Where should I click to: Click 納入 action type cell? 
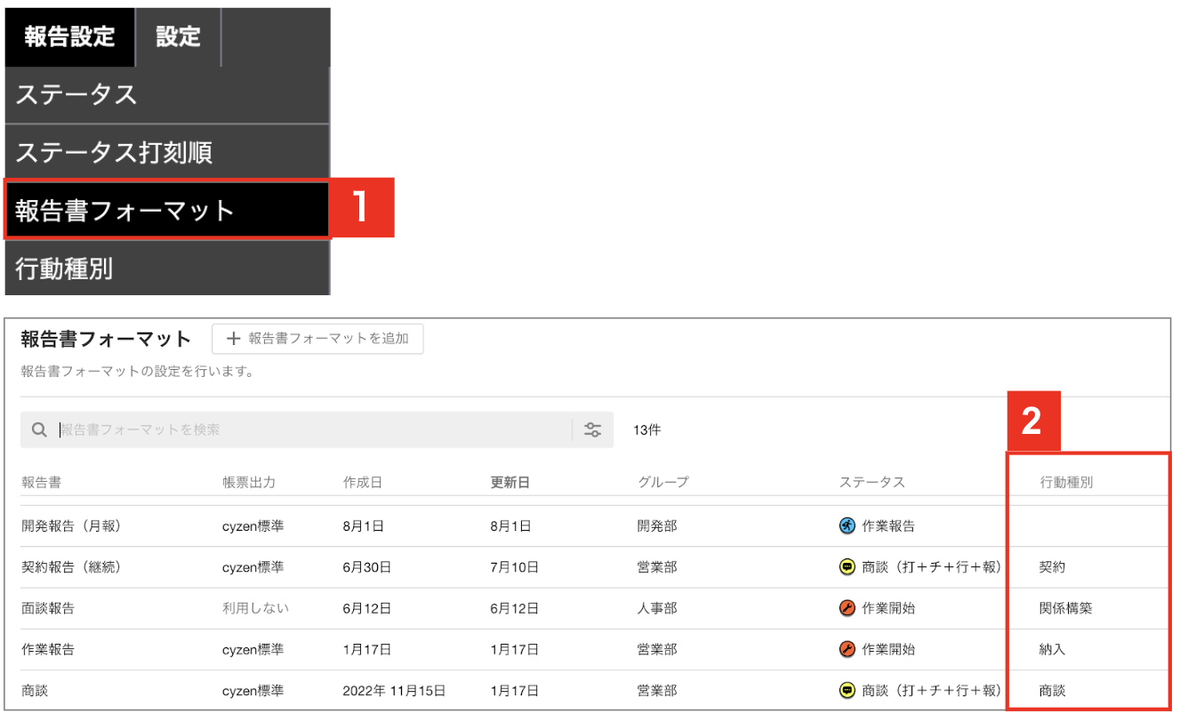[x=1053, y=649]
